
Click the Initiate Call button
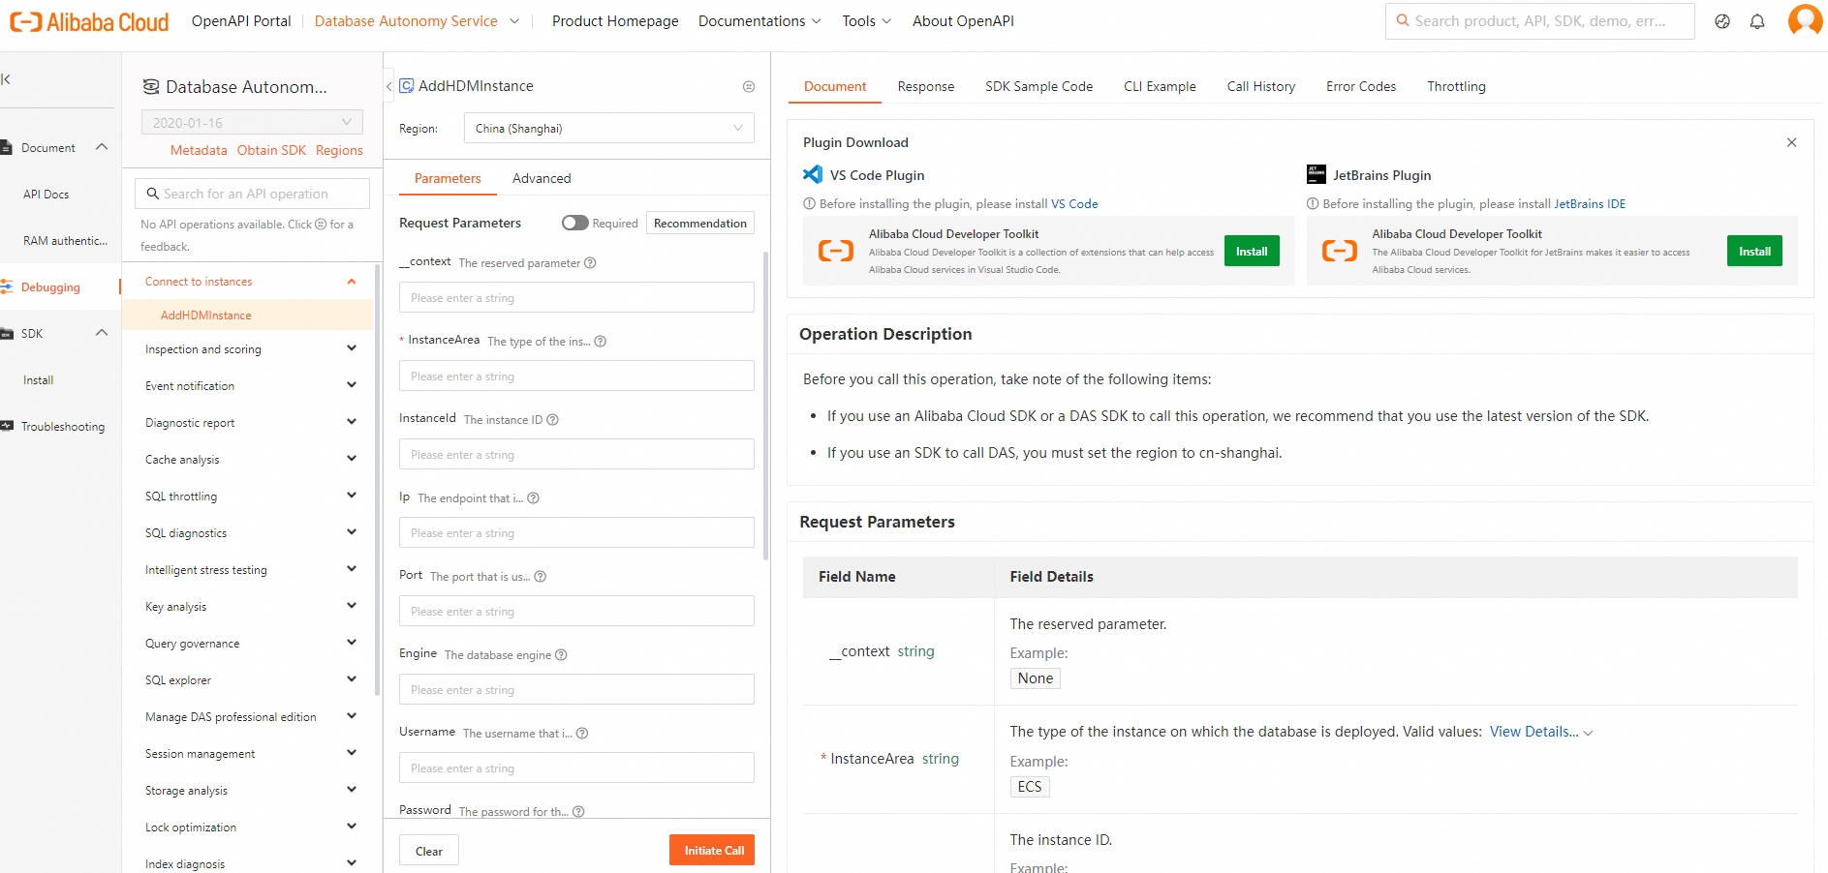point(712,850)
